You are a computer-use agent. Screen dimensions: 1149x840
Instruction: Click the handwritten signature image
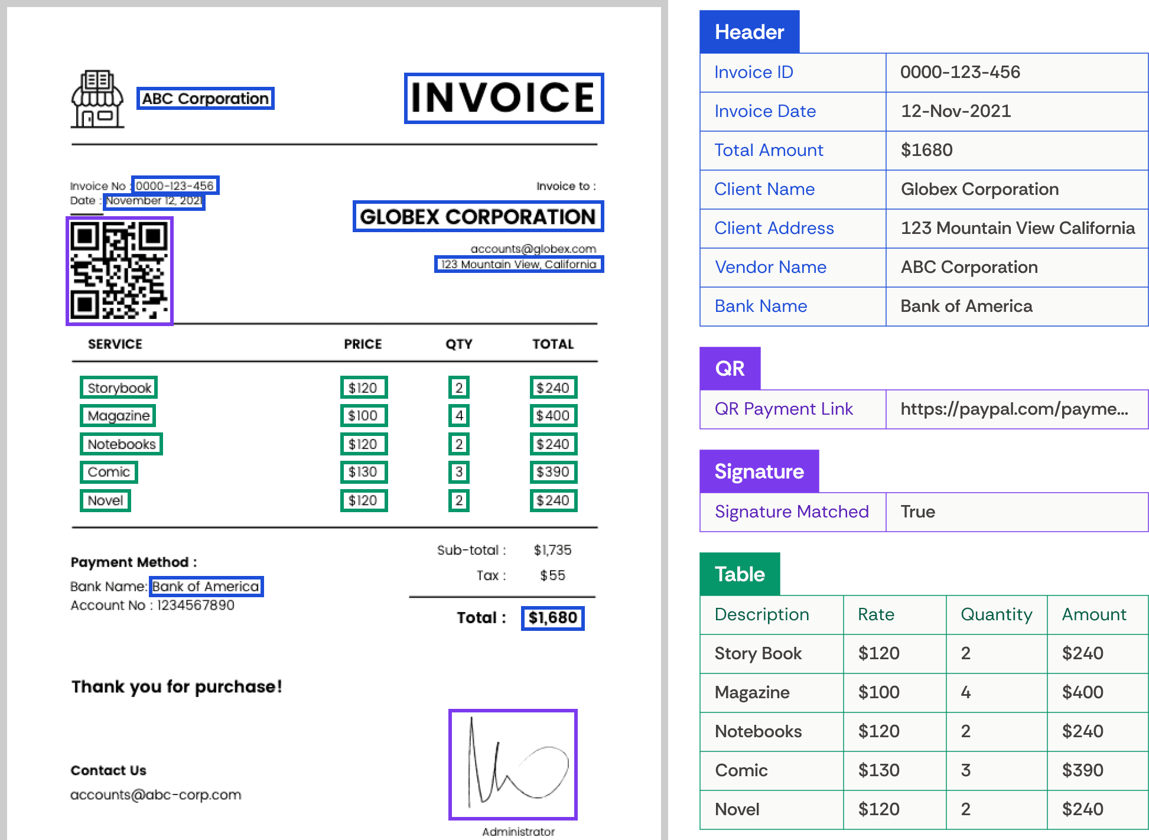pos(513,764)
